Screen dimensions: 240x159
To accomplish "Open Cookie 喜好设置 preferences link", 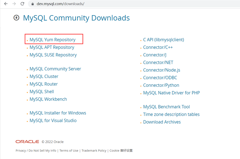I will (x=121, y=150).
